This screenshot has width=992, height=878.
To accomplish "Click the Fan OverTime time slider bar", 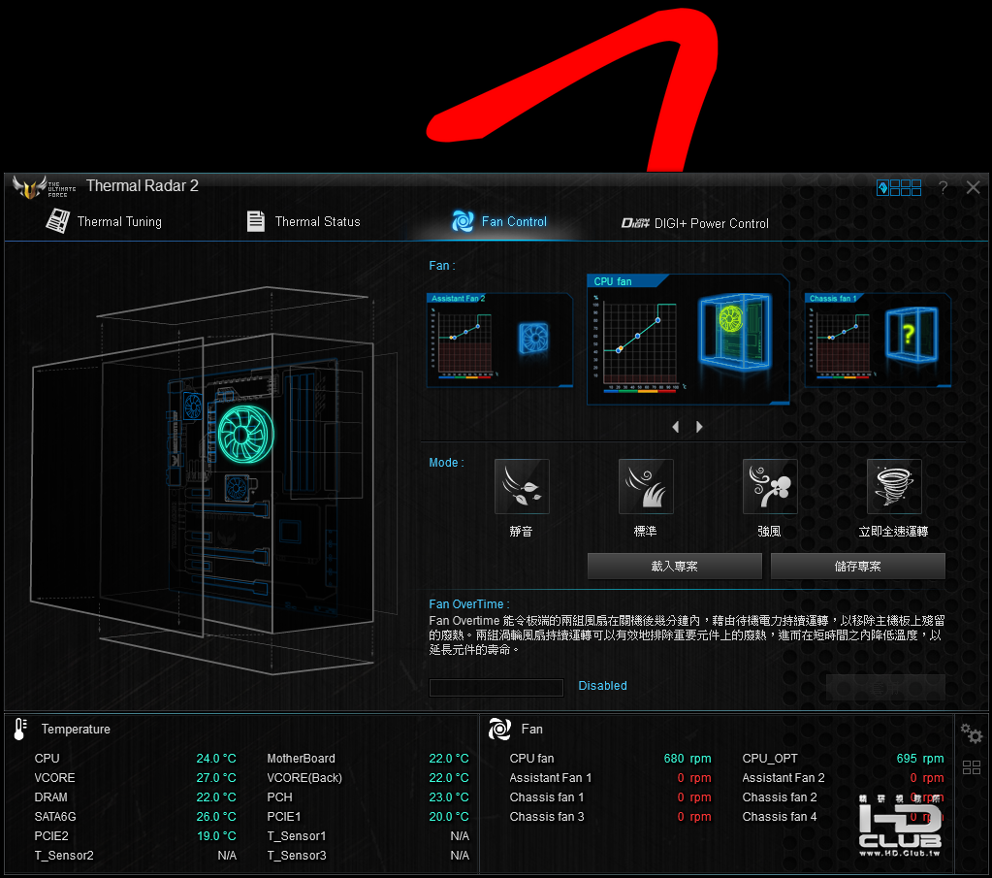I will tap(496, 688).
